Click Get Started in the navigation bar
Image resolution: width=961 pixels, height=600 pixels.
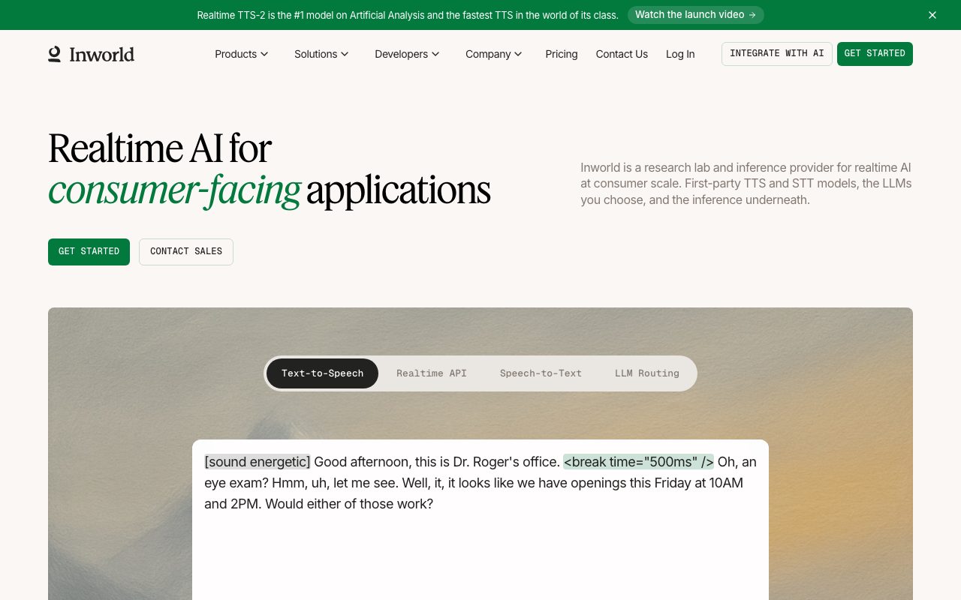[x=875, y=54]
